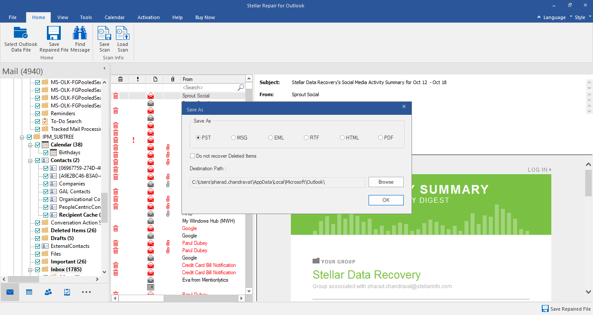The height and width of the screenshot is (315, 593).
Task: Switch to Mail view in bottom navigation
Action: (10, 292)
